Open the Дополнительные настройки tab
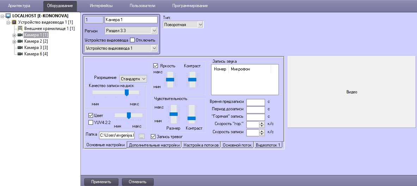 point(154,145)
